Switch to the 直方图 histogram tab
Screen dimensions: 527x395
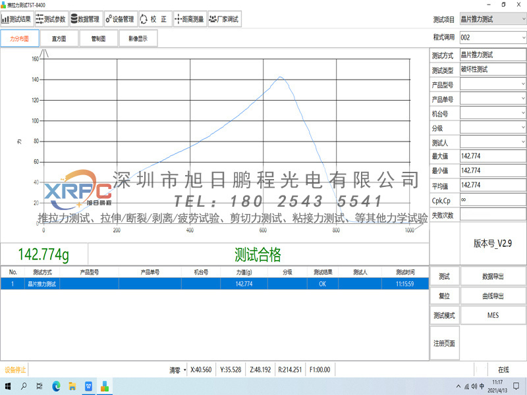point(59,39)
